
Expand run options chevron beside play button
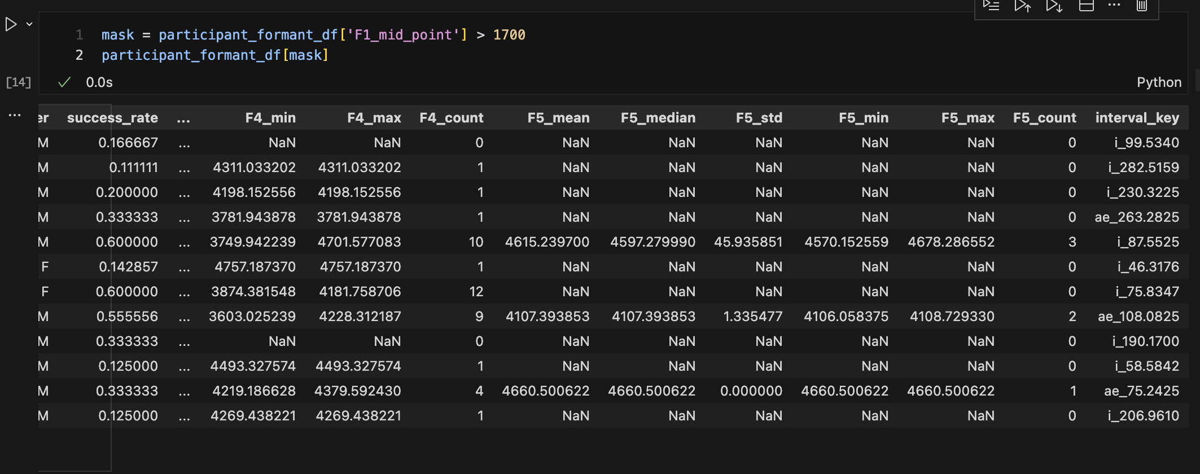point(29,24)
